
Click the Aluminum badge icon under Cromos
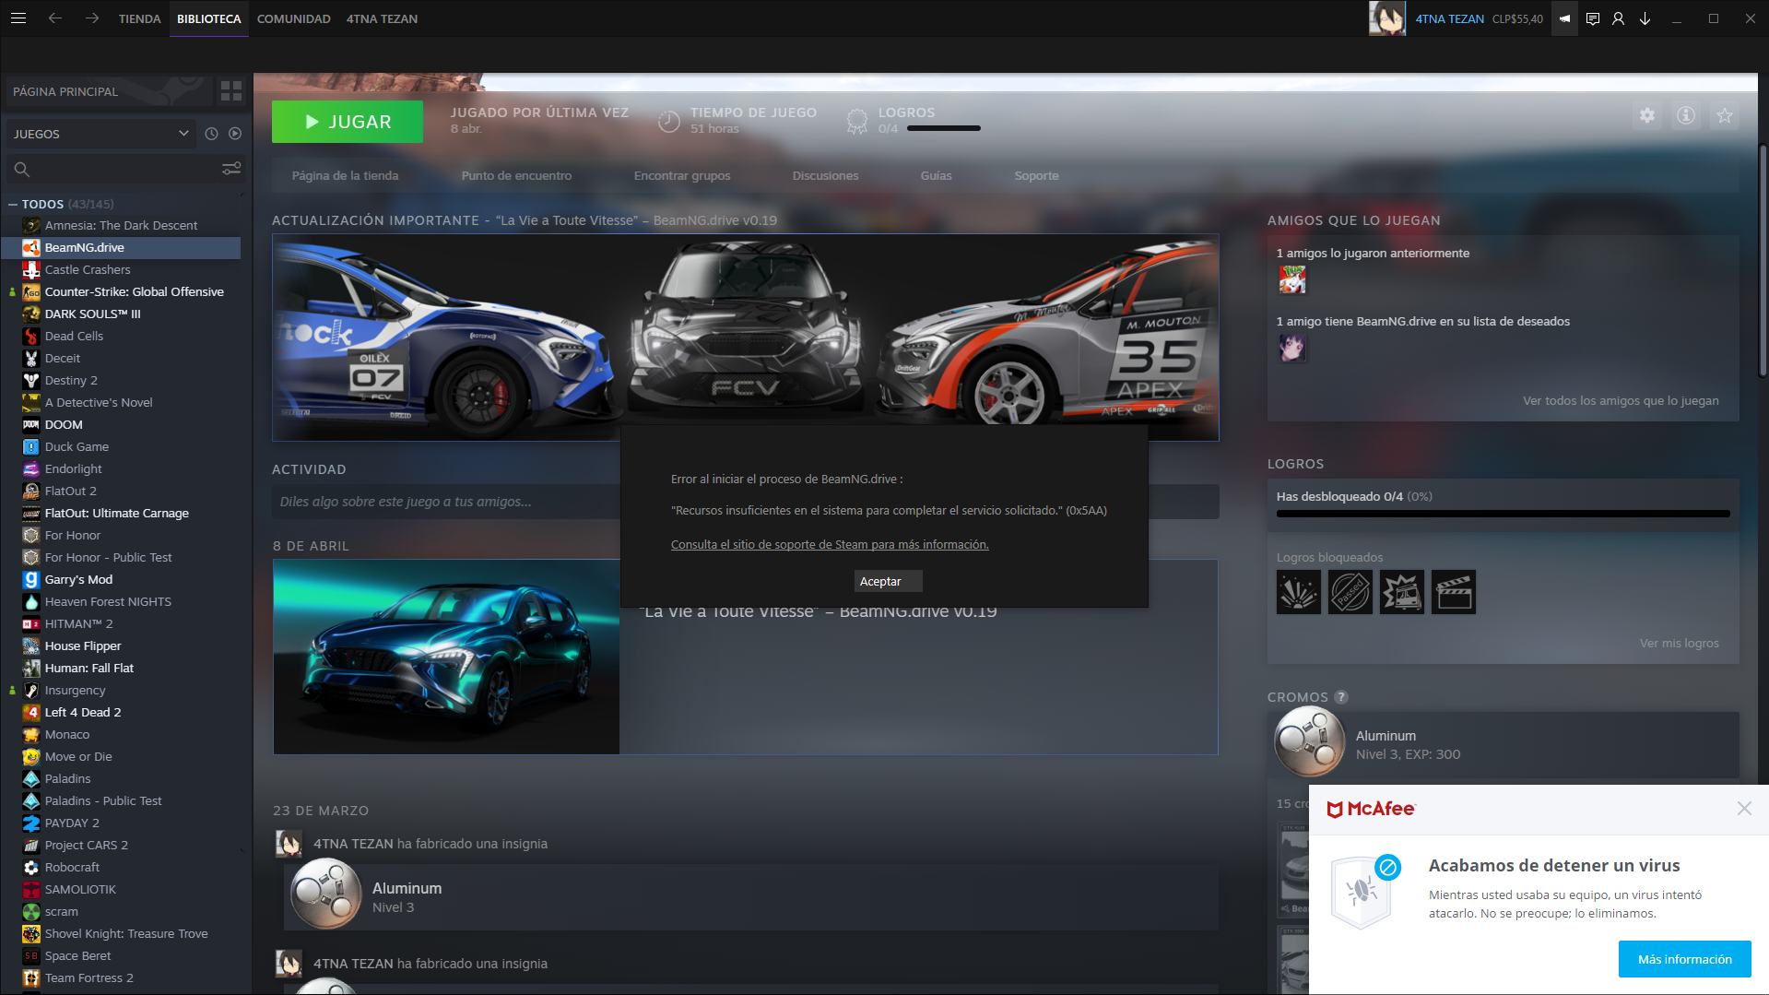(1310, 742)
